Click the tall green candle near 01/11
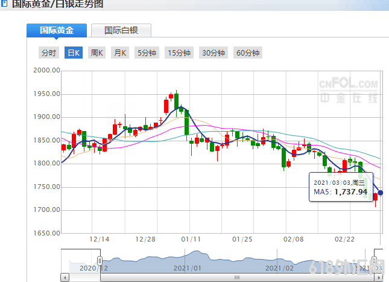Viewport: 389px width, 282px height. click(187, 123)
